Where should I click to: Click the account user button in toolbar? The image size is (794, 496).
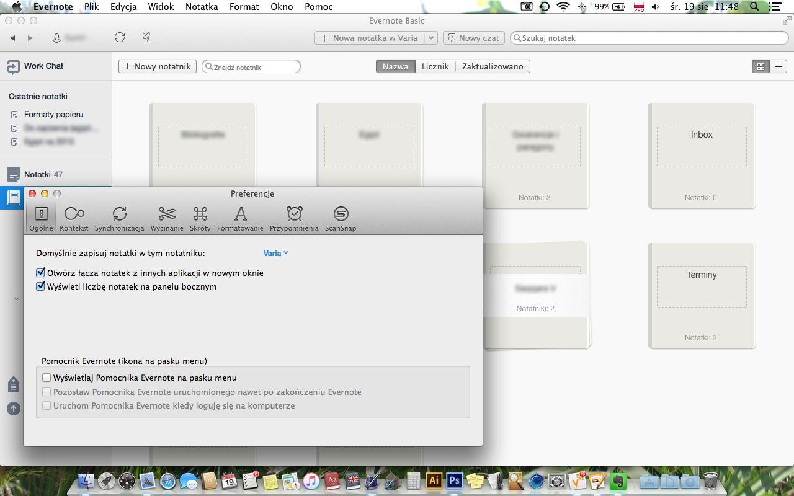coord(70,38)
